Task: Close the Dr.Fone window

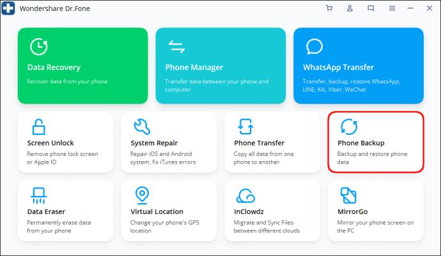Action: pyautogui.click(x=429, y=8)
